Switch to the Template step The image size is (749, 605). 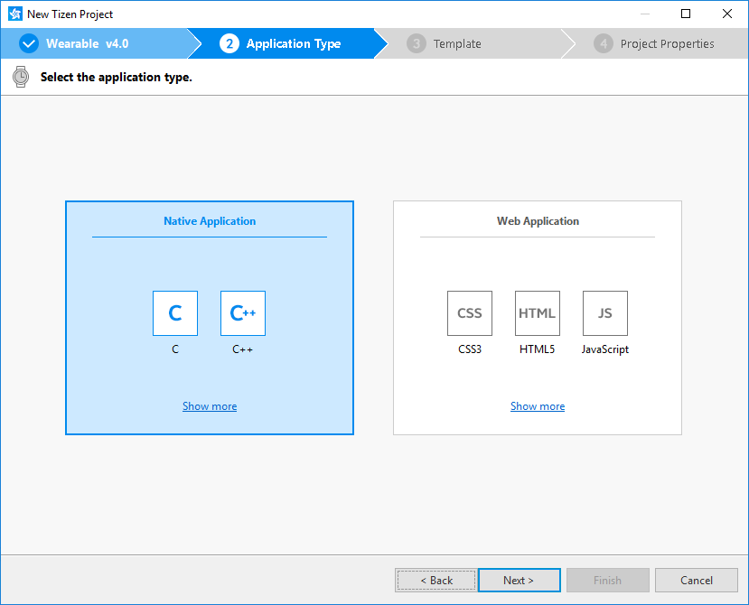click(x=456, y=42)
